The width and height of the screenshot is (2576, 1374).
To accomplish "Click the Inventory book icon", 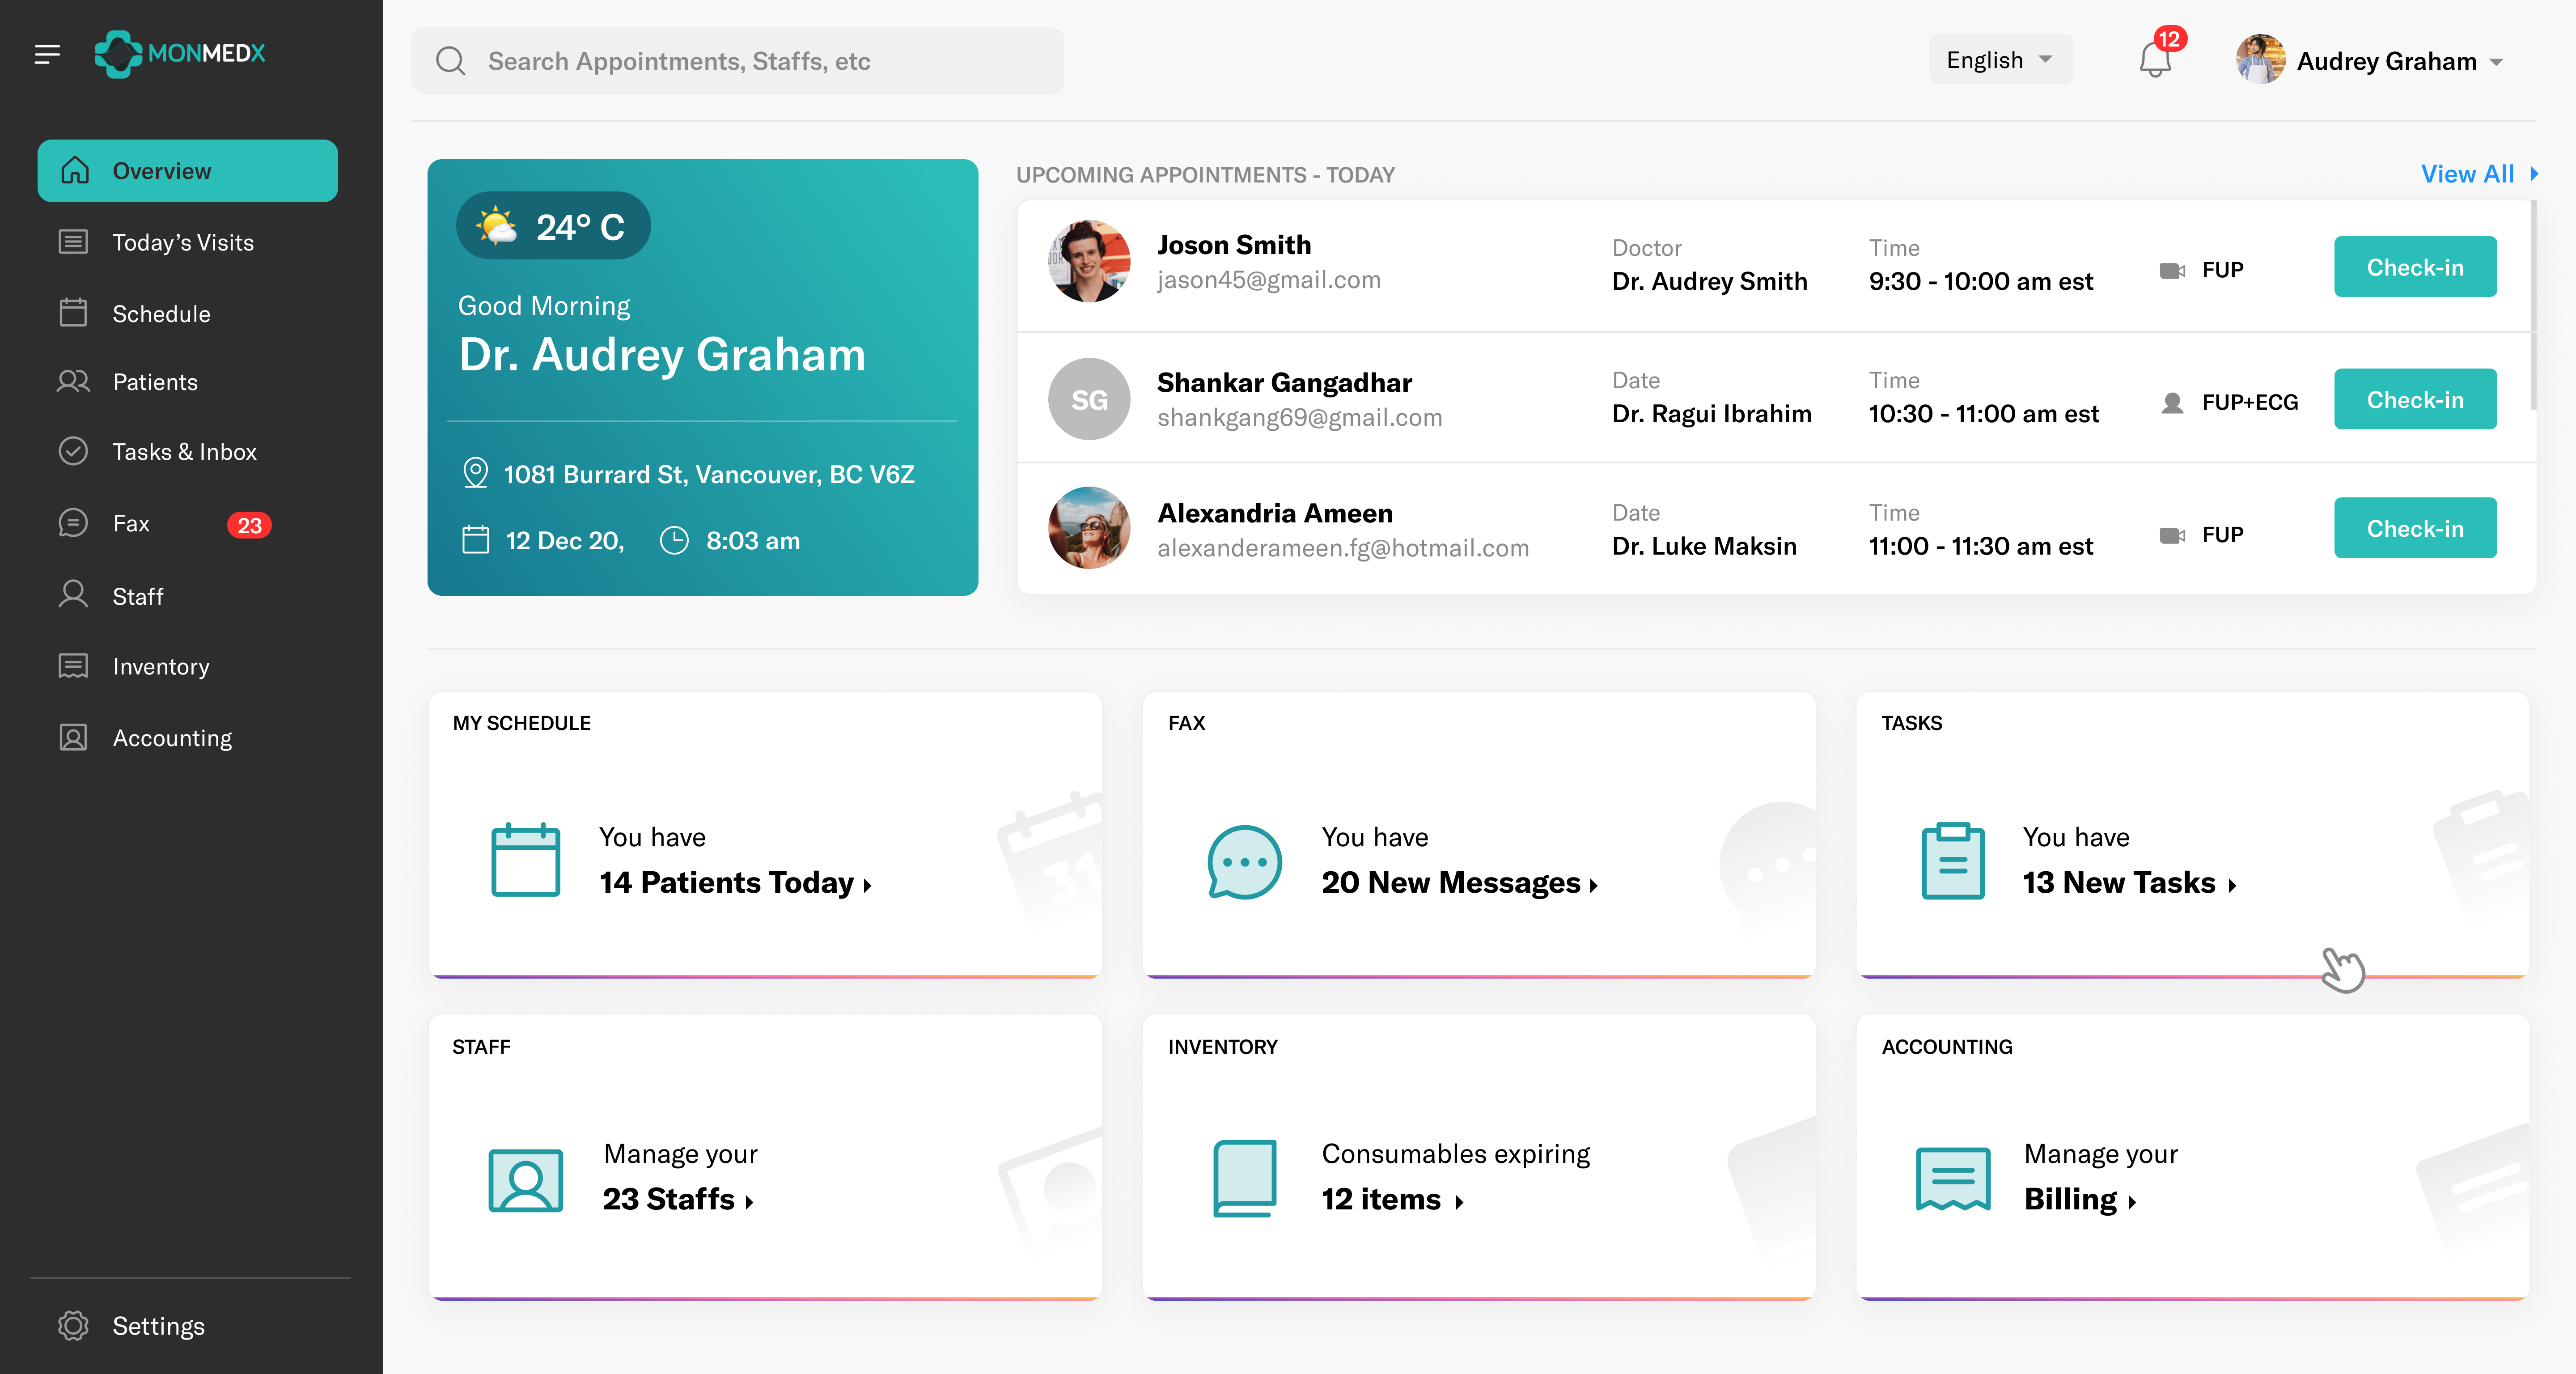I will pyautogui.click(x=1244, y=1178).
